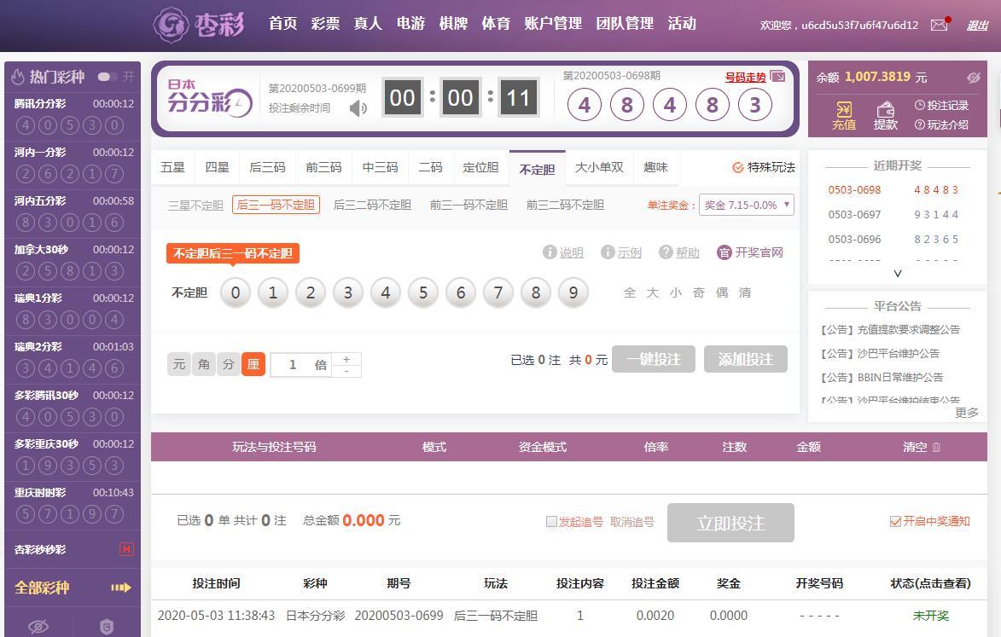
Task: Select number ball 3
Action: tap(348, 292)
